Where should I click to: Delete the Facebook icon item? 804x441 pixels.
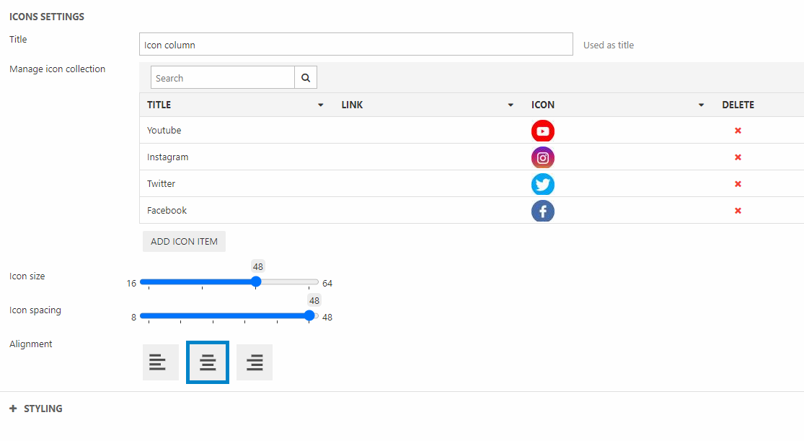click(738, 211)
